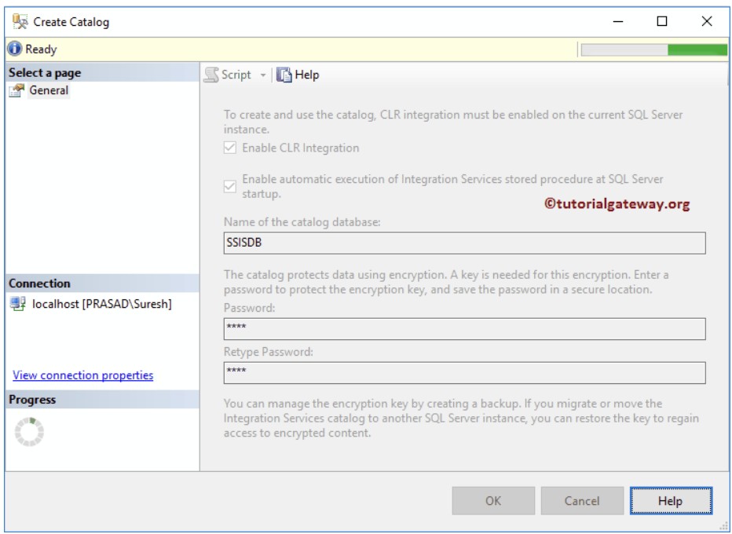
Task: Click the Script toolbar button
Action: pyautogui.click(x=228, y=75)
